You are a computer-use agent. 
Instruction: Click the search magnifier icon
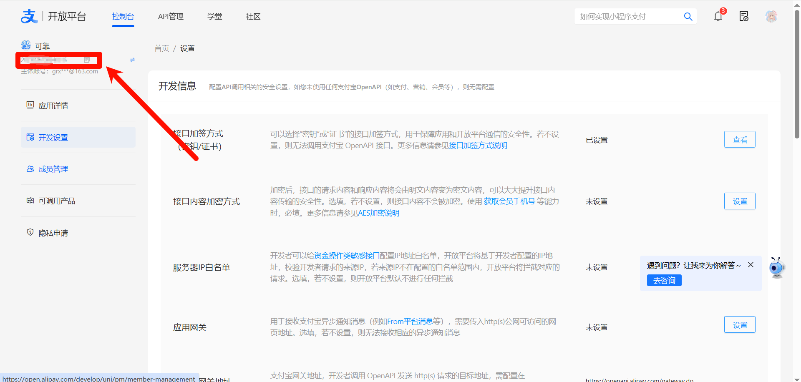pos(688,16)
